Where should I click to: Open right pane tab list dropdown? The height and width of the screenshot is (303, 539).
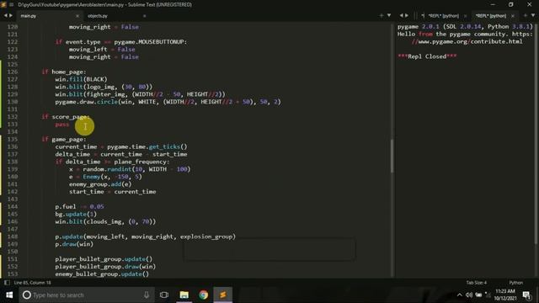pyautogui.click(x=533, y=15)
